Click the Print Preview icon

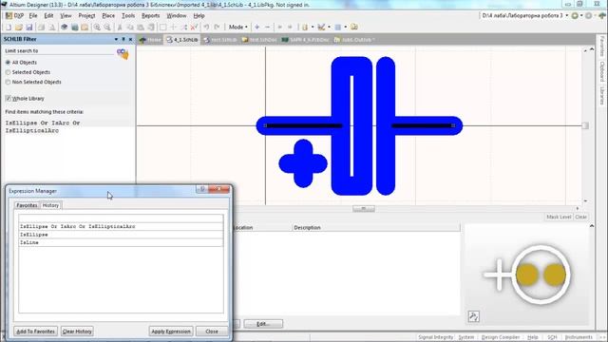51,28
